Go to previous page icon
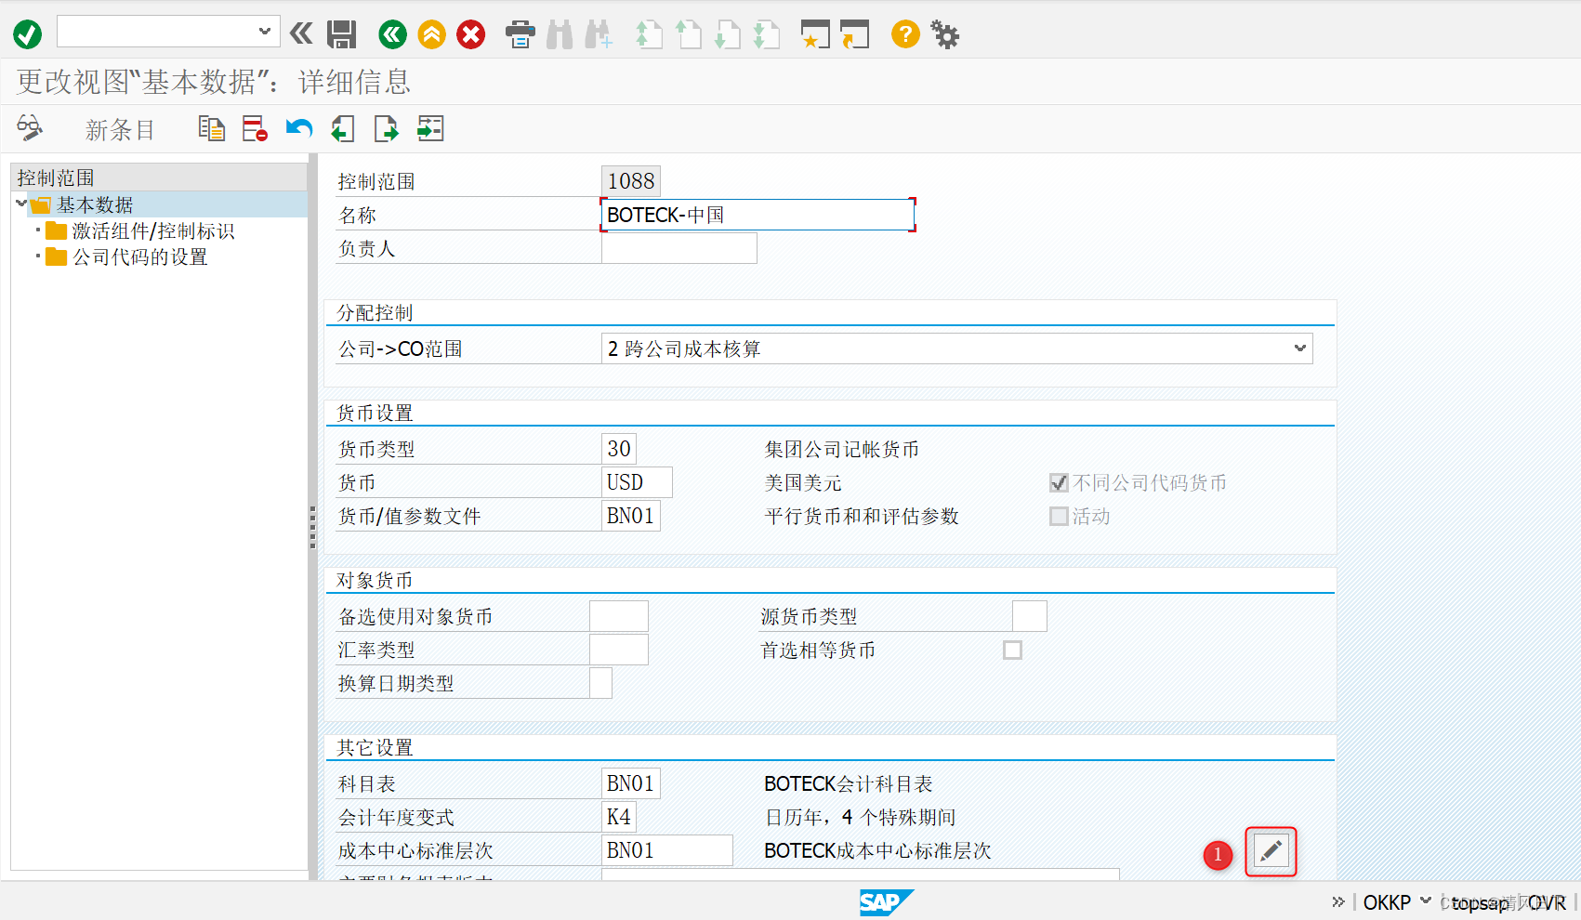Viewport: 1581px width, 920px height. (688, 35)
